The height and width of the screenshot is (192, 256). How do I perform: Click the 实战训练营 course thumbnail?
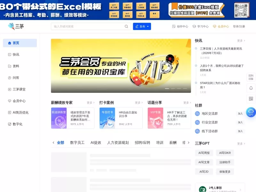coord(59,118)
